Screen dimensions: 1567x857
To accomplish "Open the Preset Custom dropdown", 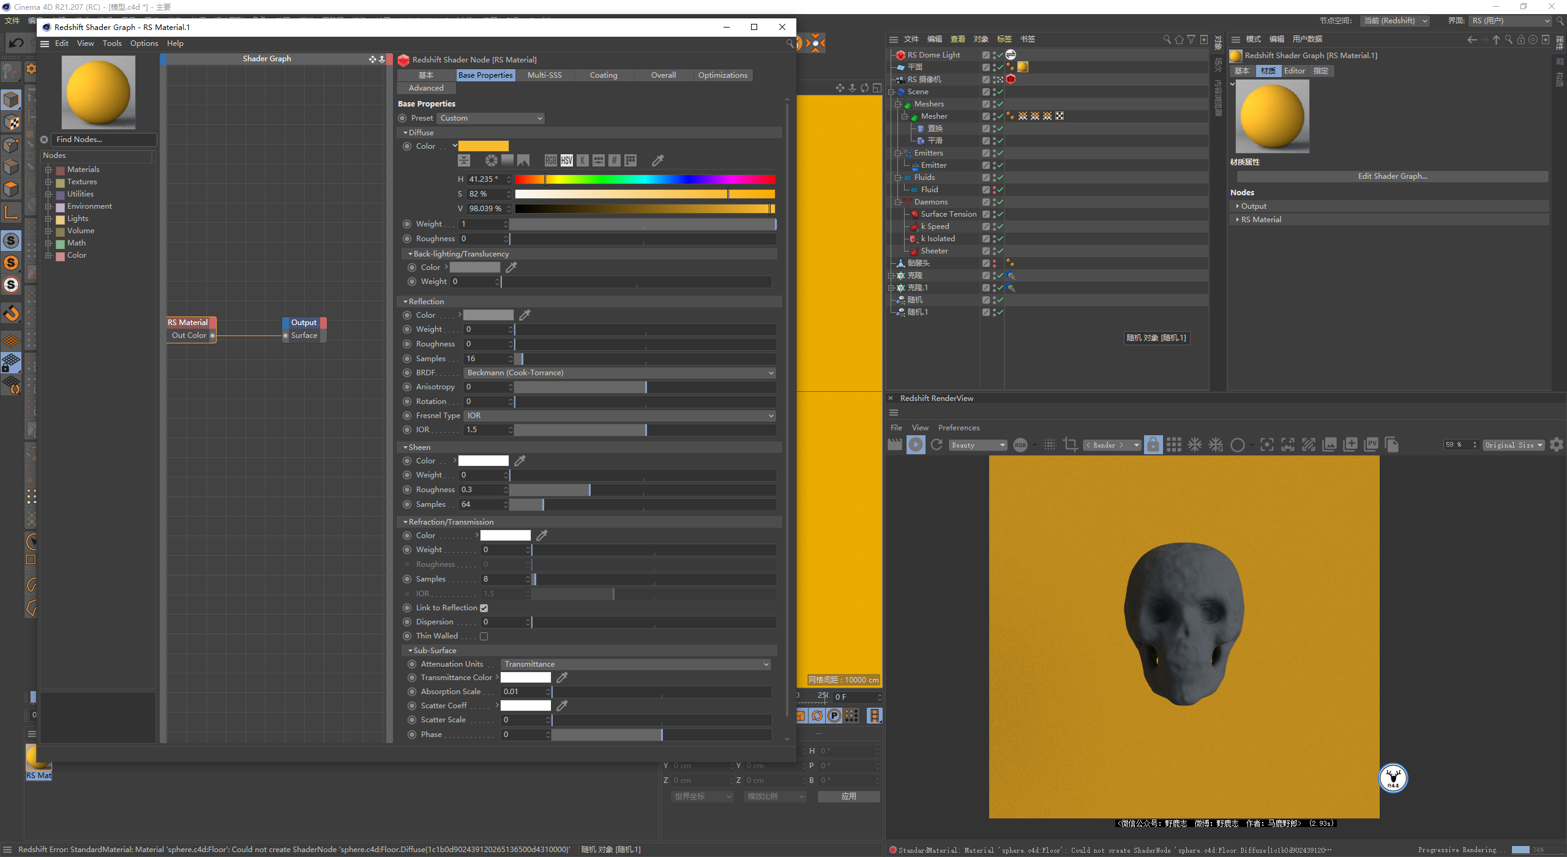I will (x=491, y=118).
